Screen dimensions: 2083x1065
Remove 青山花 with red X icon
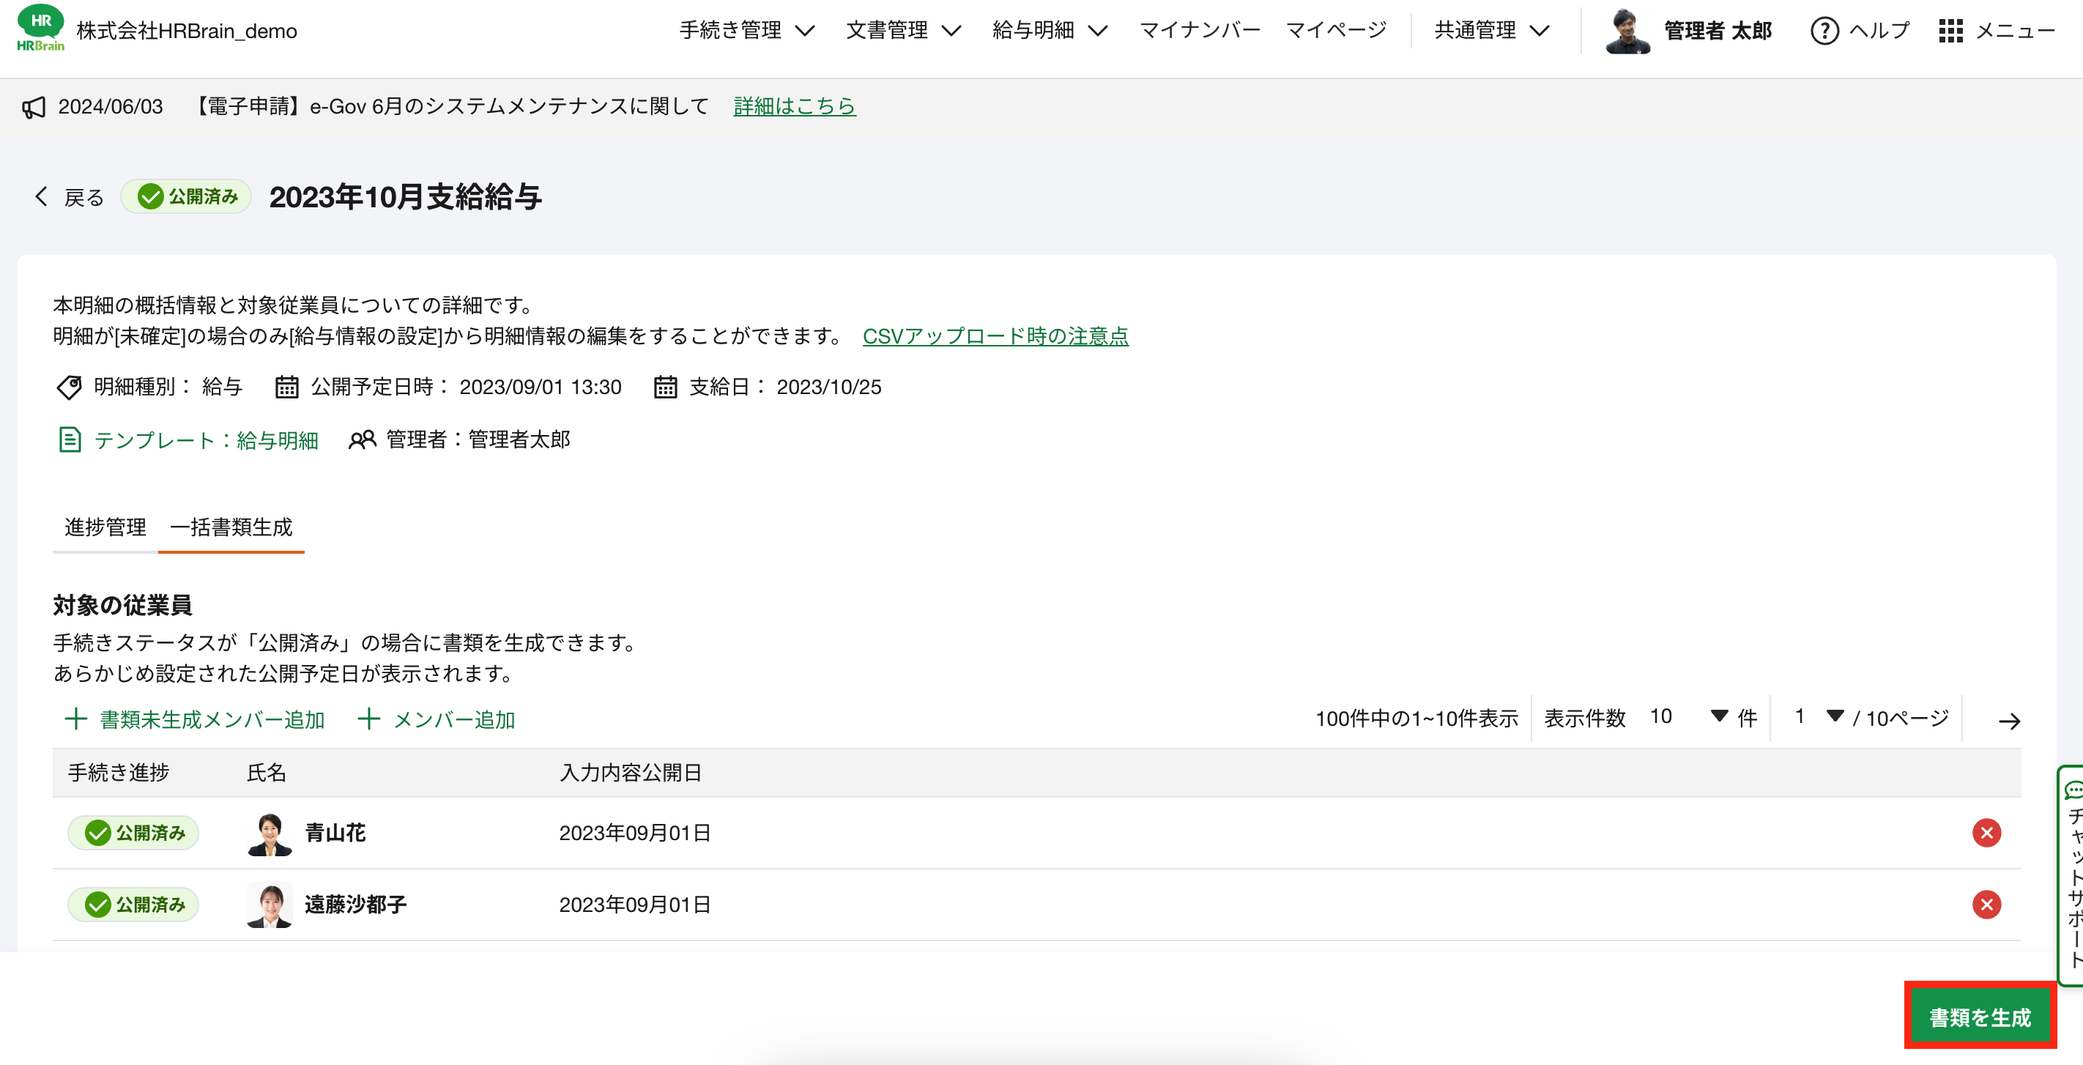coord(1986,833)
